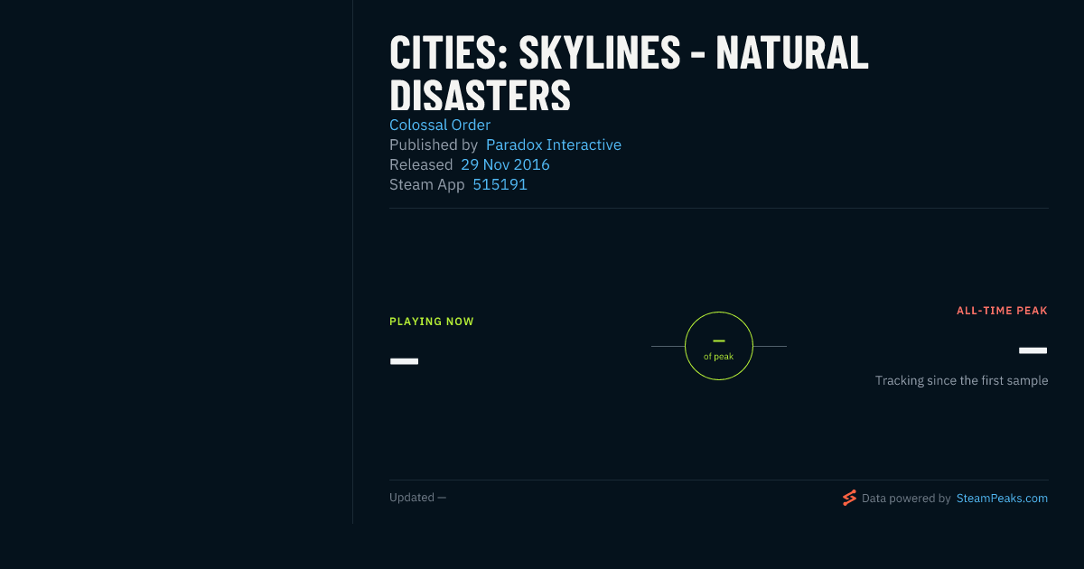Viewport: 1084px width, 569px height.
Task: Select the Playing Now label
Action: pyautogui.click(x=432, y=322)
